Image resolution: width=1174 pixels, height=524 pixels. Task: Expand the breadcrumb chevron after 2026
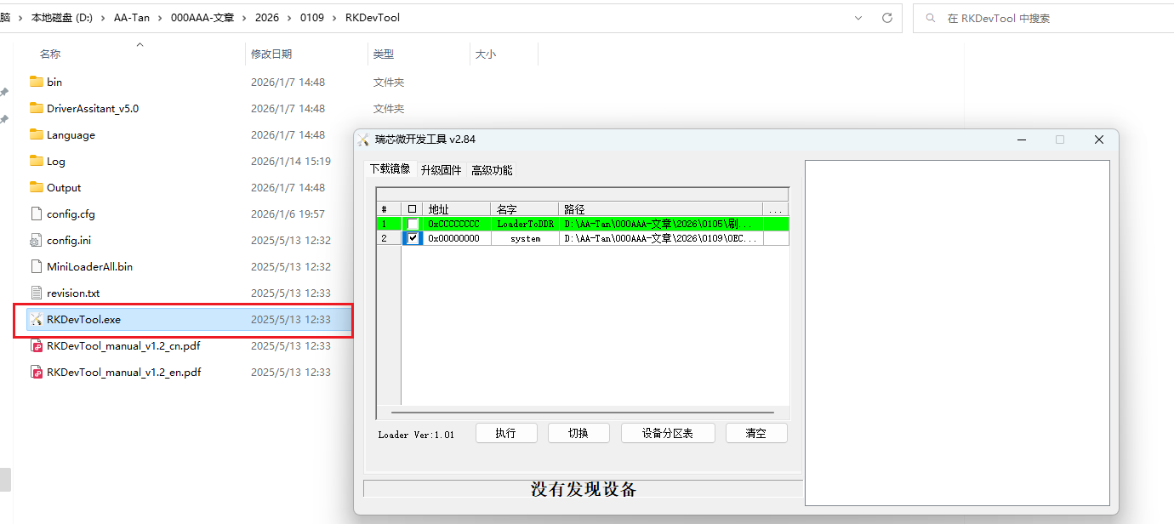click(x=290, y=18)
